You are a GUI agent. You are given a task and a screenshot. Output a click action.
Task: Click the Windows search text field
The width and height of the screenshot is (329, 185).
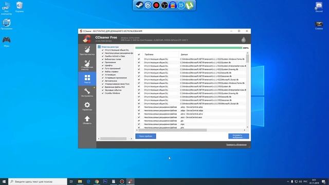(x=38, y=181)
